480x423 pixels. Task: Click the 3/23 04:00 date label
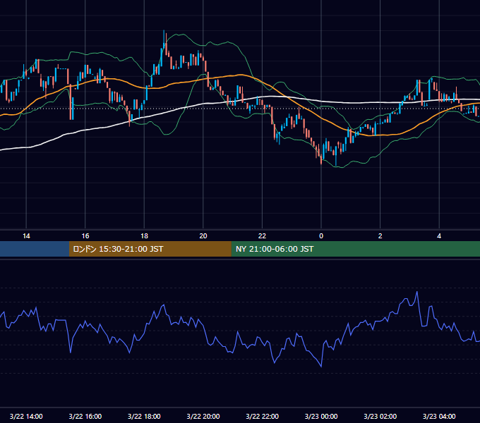coord(439,416)
